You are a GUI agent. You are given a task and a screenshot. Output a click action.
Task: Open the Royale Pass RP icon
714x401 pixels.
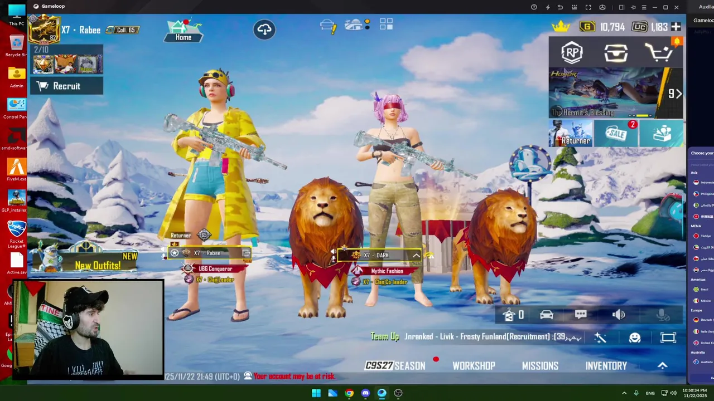pos(572,53)
